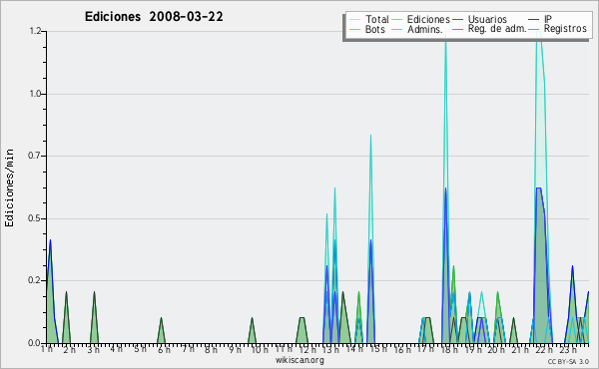Click the '12 h' x-axis label
Screen dimensions: 599x369
pyautogui.click(x=307, y=349)
